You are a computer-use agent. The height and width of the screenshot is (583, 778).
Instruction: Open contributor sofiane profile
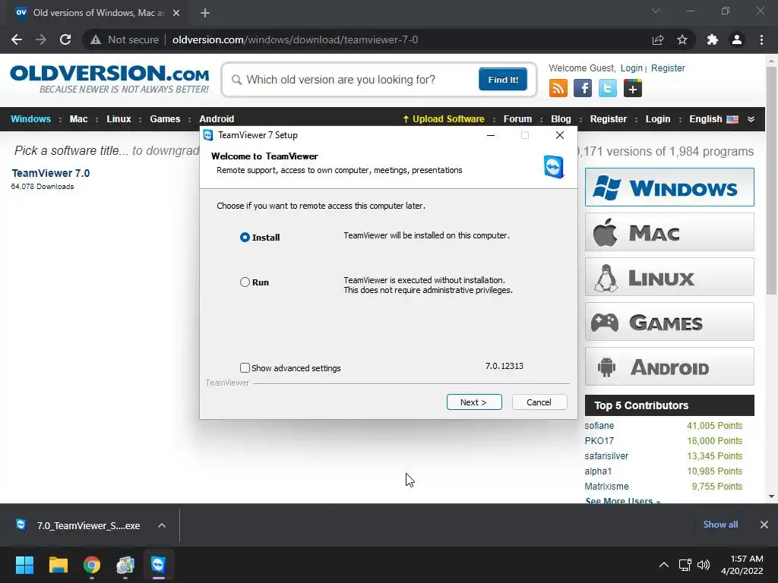[599, 426]
